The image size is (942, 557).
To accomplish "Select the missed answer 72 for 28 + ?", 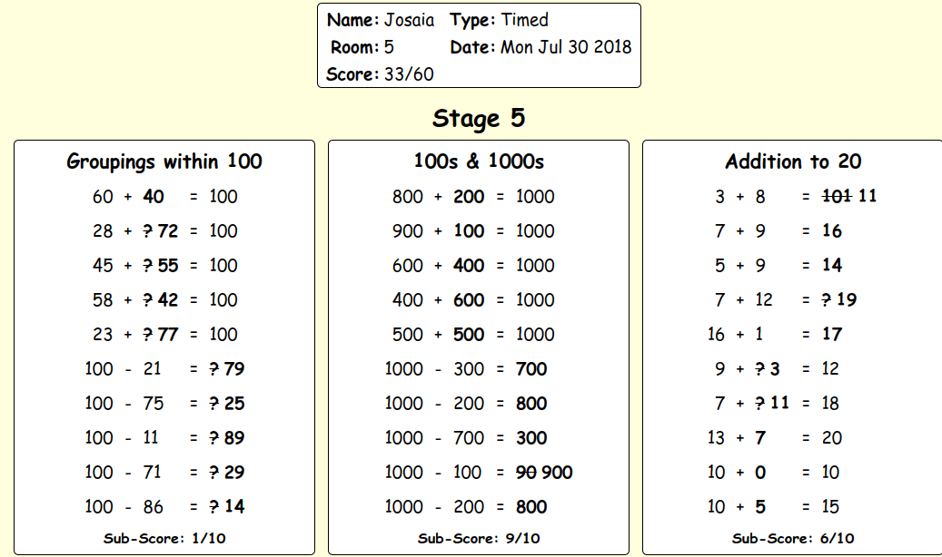I will (x=168, y=231).
